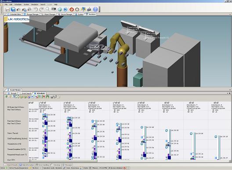Toggle checkmark on Schedule1:1 column header
232x170 pixels.
(x=40, y=103)
